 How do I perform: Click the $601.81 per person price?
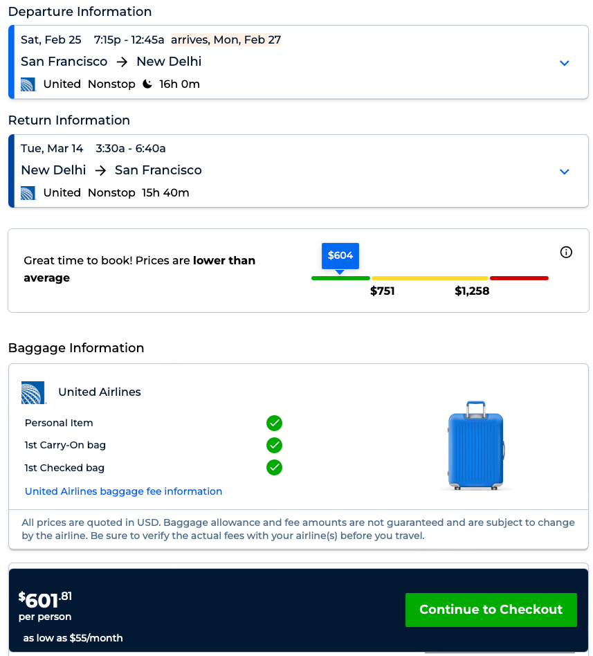tap(46, 599)
